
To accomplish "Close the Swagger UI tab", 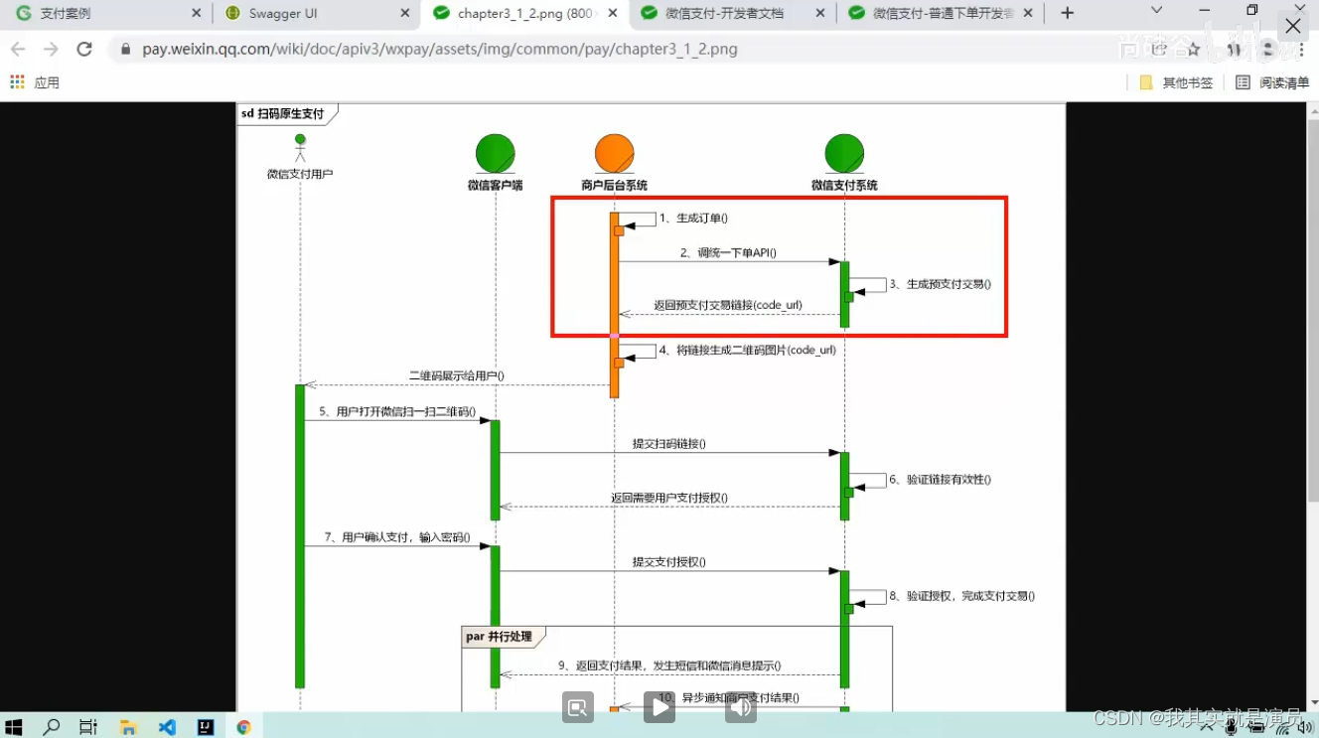I will (x=404, y=13).
